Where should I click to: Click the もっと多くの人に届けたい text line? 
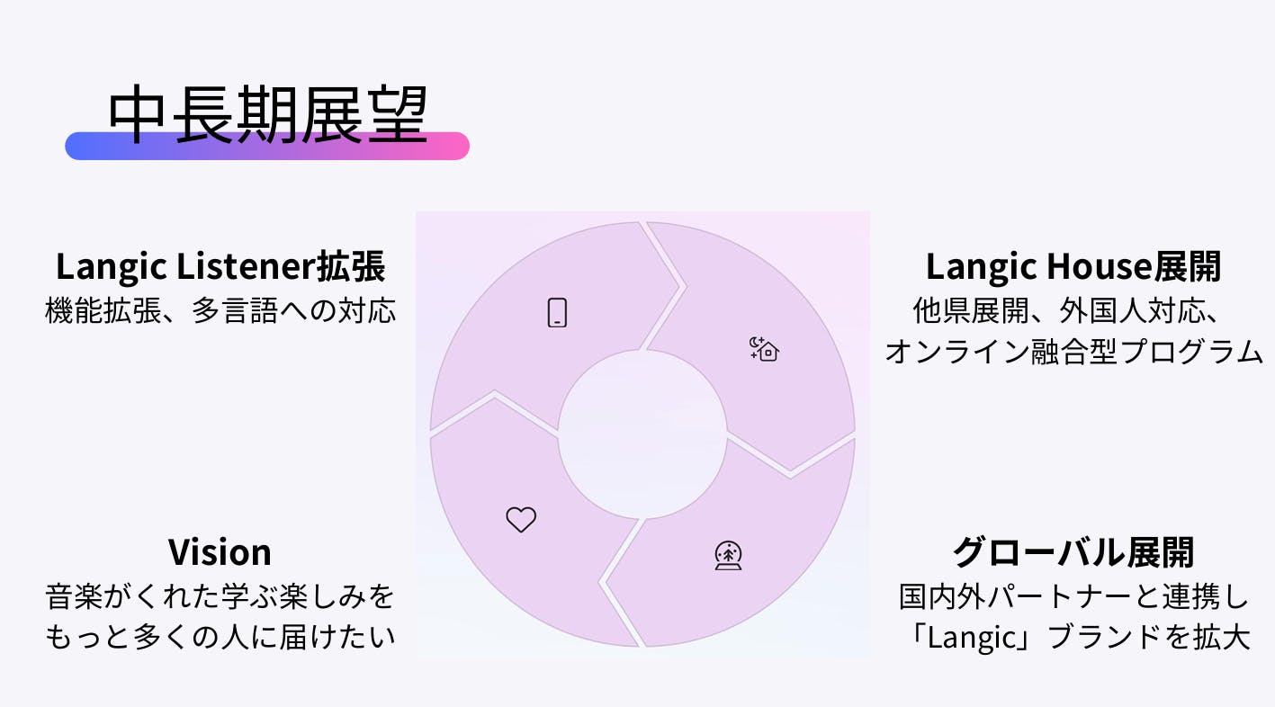click(220, 637)
